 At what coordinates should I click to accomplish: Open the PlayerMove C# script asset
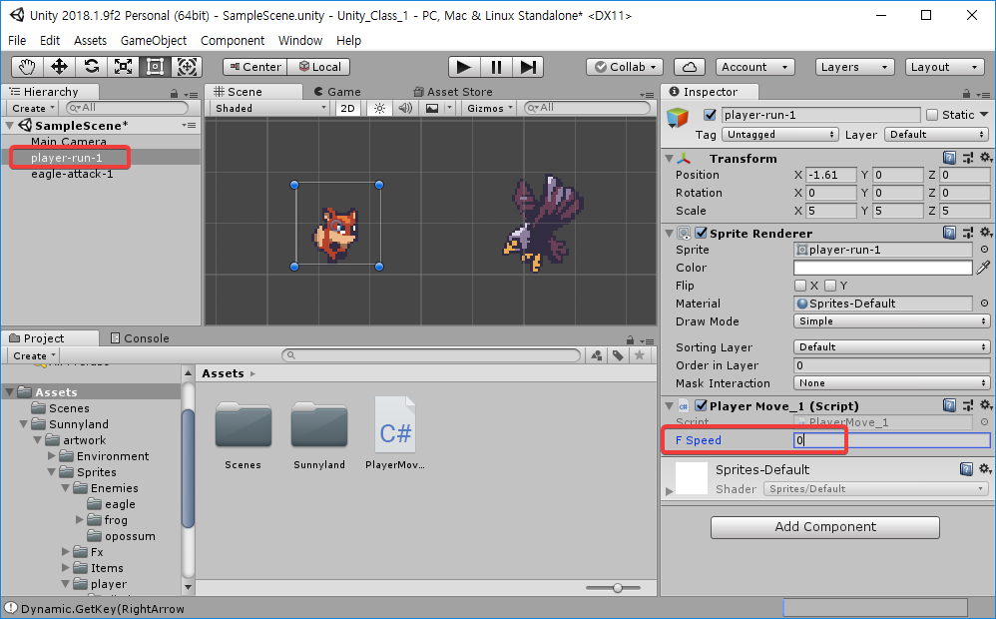tap(394, 432)
